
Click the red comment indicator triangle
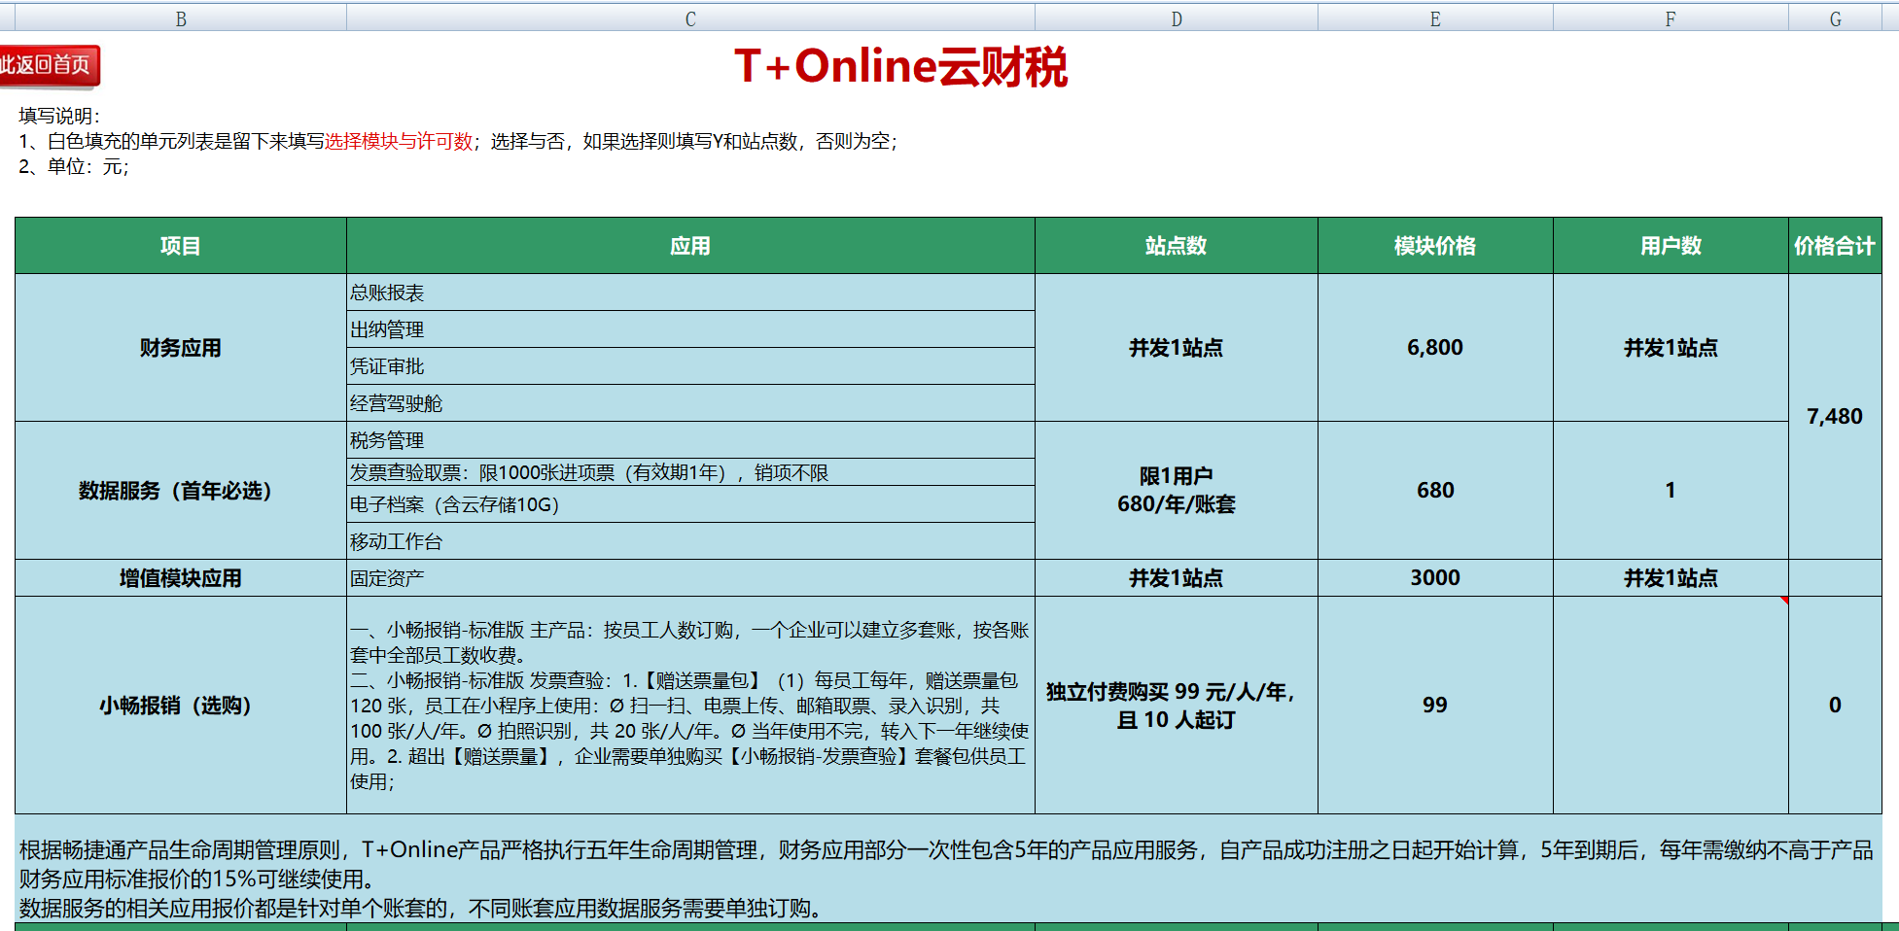[1784, 601]
